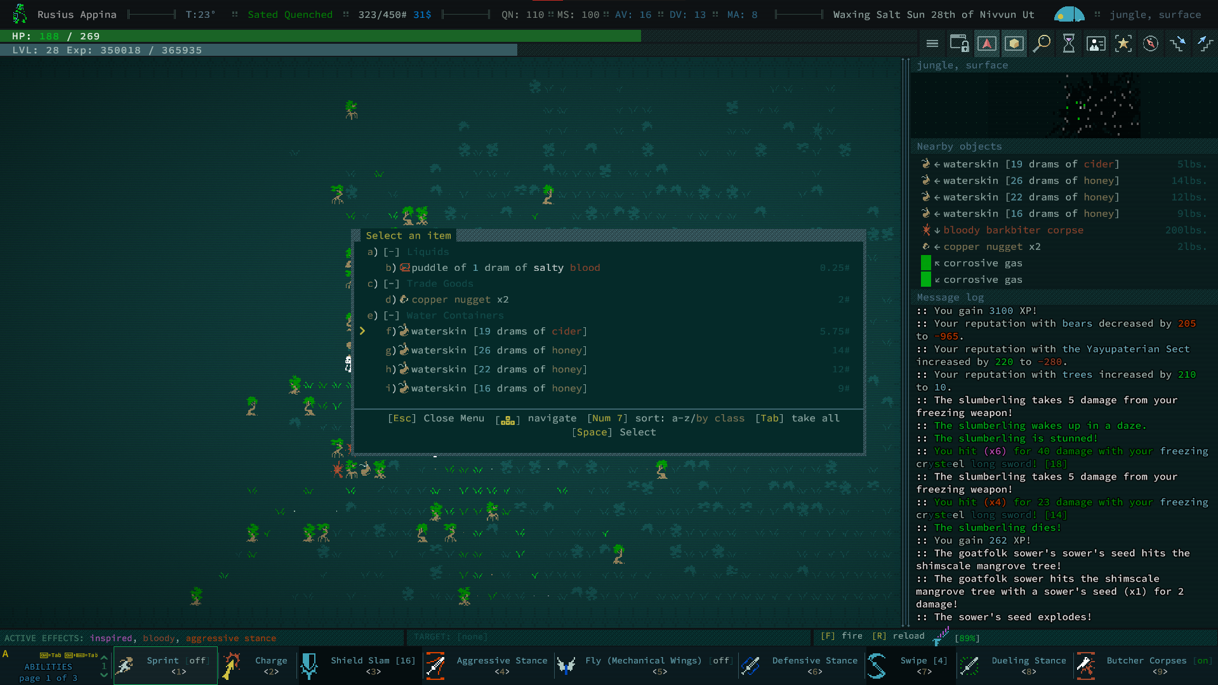Click the red barkbiter corpse on map
The width and height of the screenshot is (1218, 685).
[x=338, y=469]
